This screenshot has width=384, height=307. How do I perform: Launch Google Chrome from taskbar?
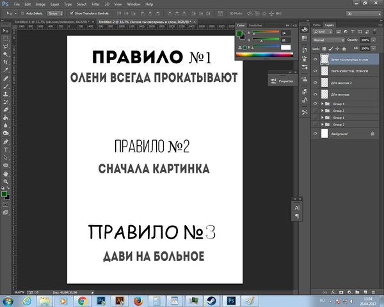(83, 301)
